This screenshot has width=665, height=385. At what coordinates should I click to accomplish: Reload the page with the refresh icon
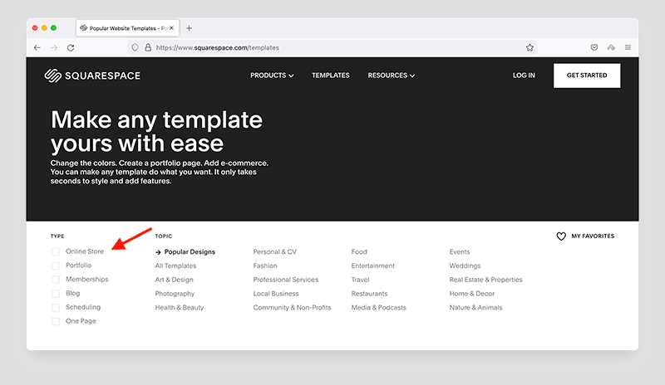(71, 48)
